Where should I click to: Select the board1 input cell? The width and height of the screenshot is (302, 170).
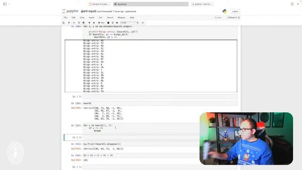click(x=160, y=103)
